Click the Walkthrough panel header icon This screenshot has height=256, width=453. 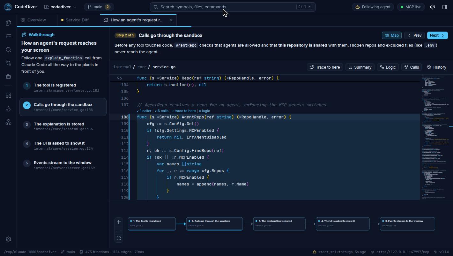click(x=24, y=34)
